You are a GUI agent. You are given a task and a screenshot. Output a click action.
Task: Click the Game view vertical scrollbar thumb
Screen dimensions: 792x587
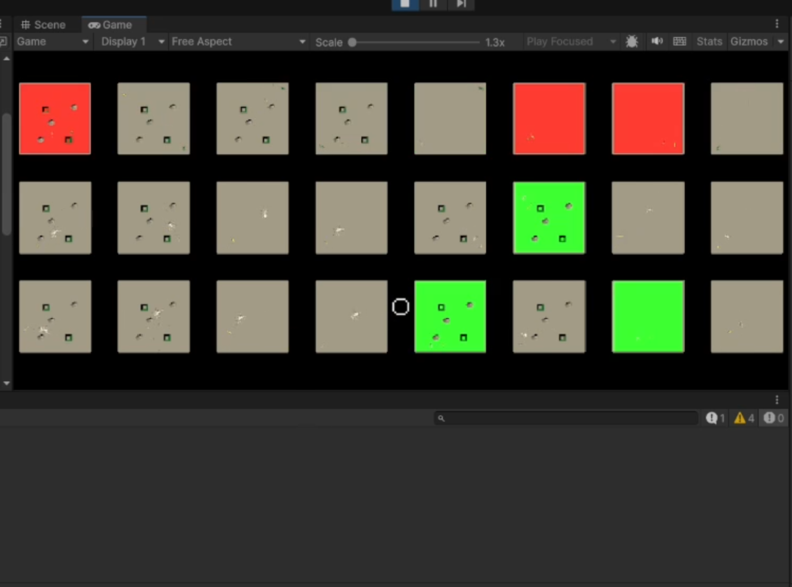coord(6,174)
